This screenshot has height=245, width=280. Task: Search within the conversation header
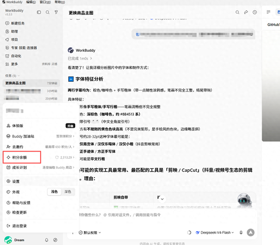pos(237,12)
